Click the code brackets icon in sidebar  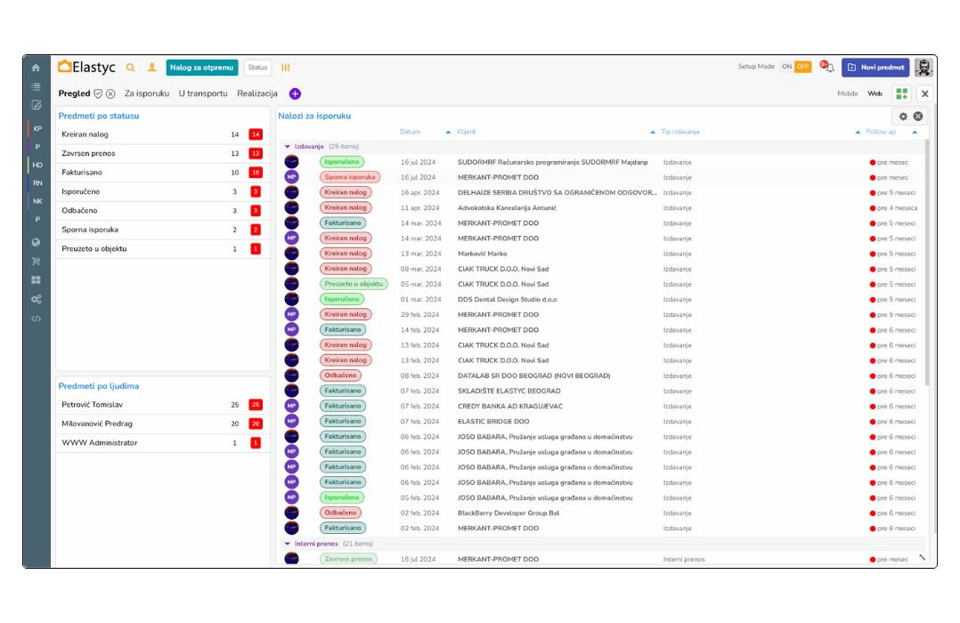point(36,318)
